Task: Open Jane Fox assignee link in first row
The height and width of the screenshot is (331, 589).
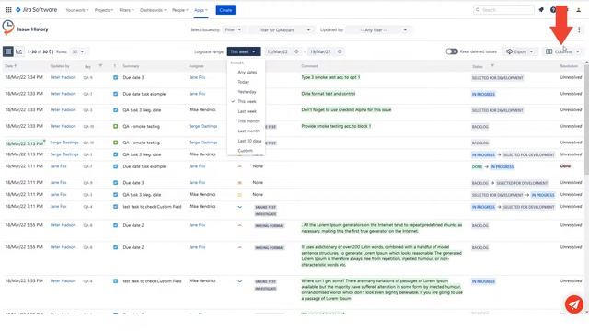Action: click(197, 77)
